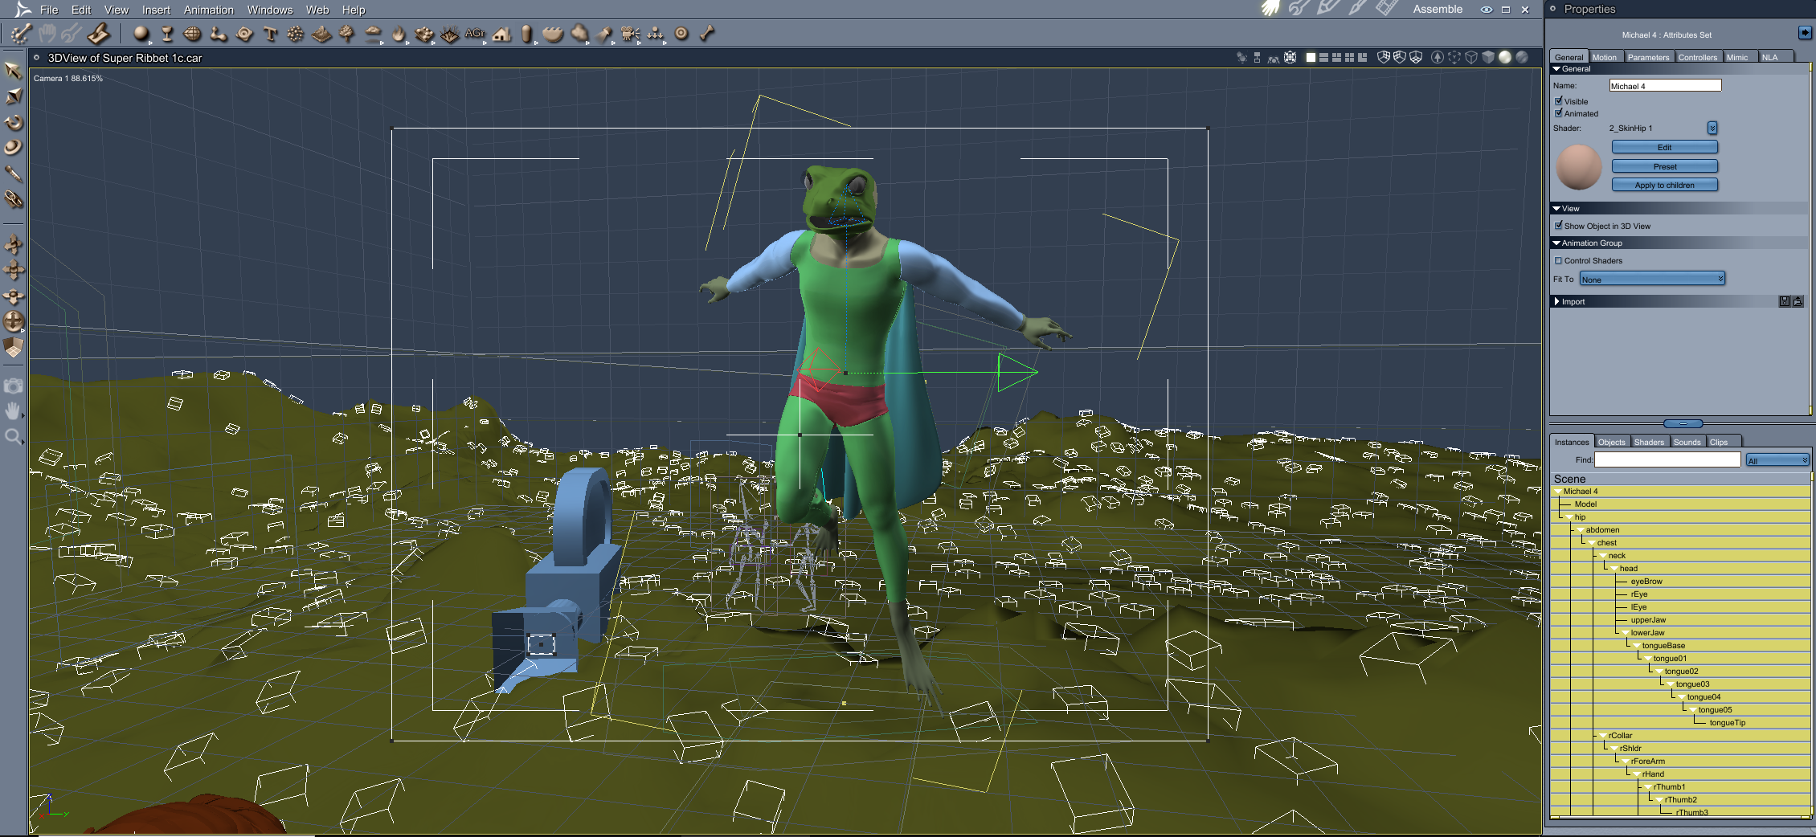Insert a sphere primitive from toolbar
The width and height of the screenshot is (1816, 837).
click(x=141, y=34)
